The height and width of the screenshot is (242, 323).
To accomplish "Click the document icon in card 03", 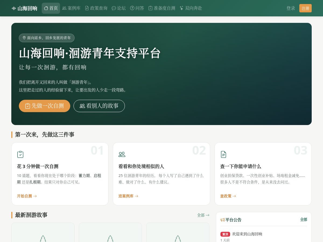I will pyautogui.click(x=223, y=154).
